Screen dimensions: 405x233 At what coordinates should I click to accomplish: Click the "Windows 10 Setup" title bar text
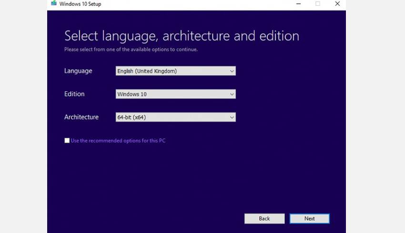tap(80, 4)
